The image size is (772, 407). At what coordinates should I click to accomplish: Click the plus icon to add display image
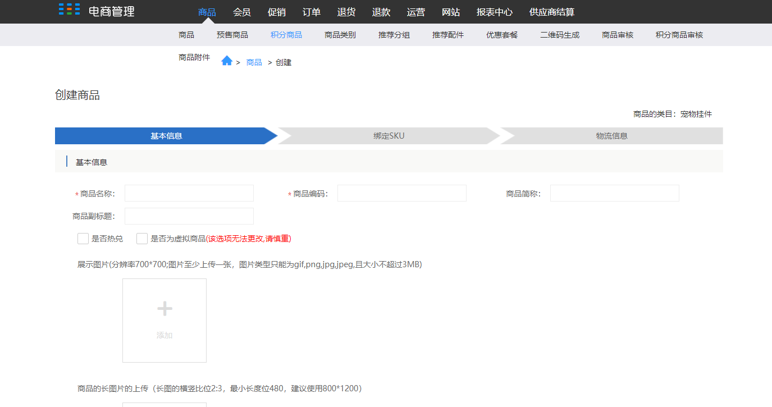(165, 308)
